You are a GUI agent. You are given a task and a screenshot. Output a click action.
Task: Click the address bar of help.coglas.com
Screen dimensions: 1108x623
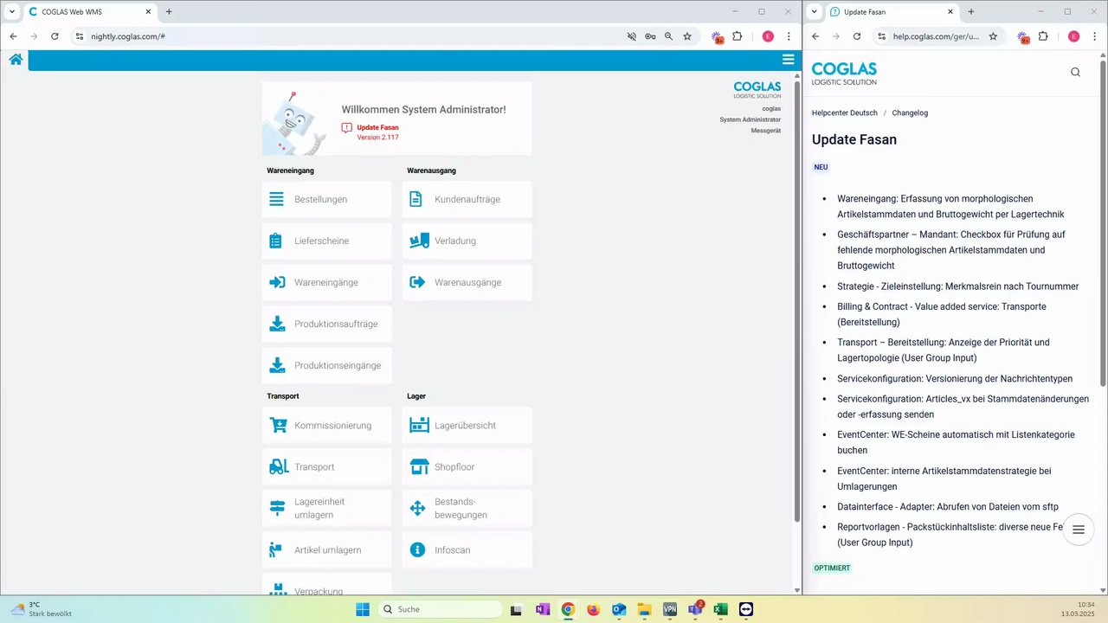point(936,36)
